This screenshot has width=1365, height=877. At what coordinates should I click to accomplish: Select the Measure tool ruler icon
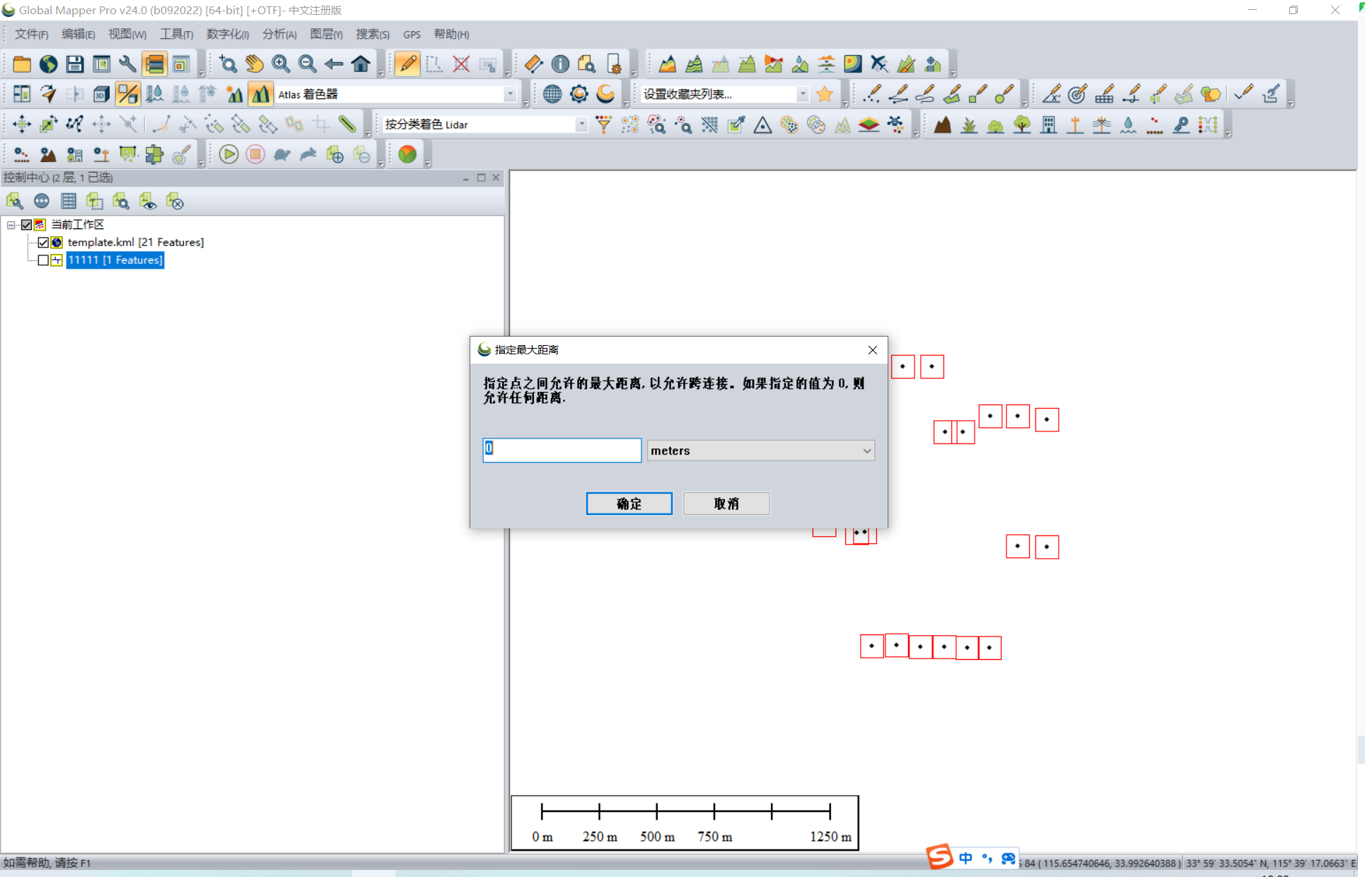[x=534, y=64]
